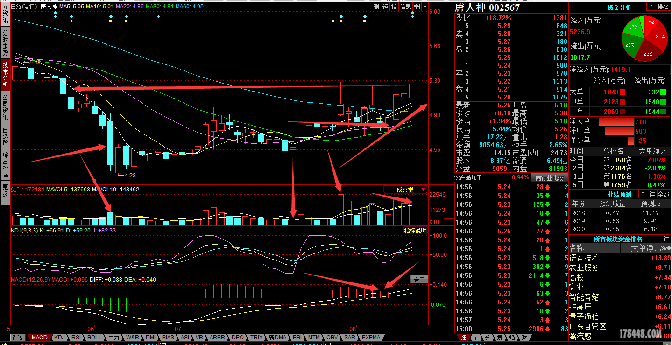
Task: Select the TRIX indicator tab
Action: [x=256, y=337]
